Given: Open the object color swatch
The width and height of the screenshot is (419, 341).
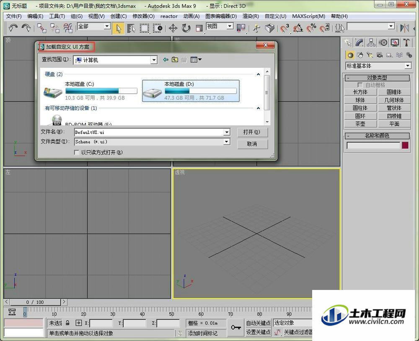Looking at the screenshot, I should (405, 146).
